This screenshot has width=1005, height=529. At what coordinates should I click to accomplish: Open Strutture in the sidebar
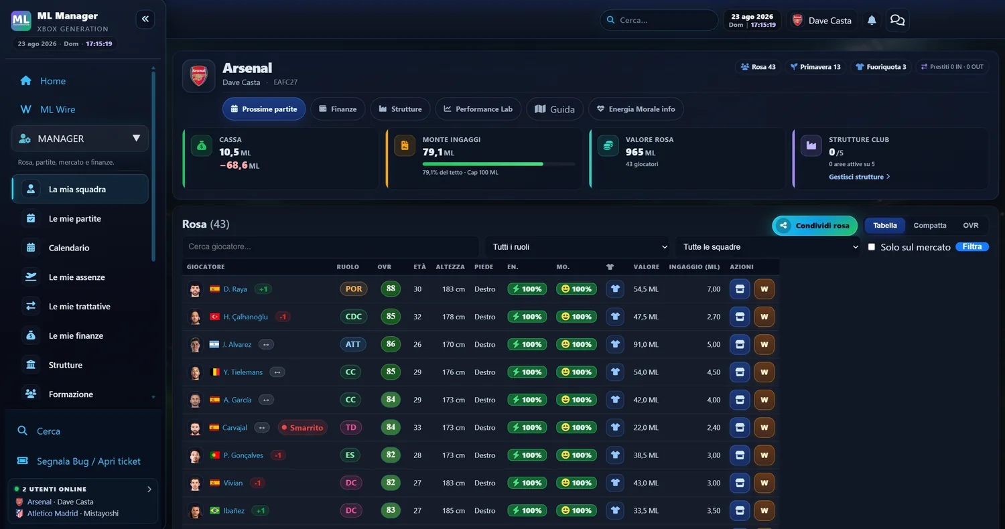coord(80,365)
